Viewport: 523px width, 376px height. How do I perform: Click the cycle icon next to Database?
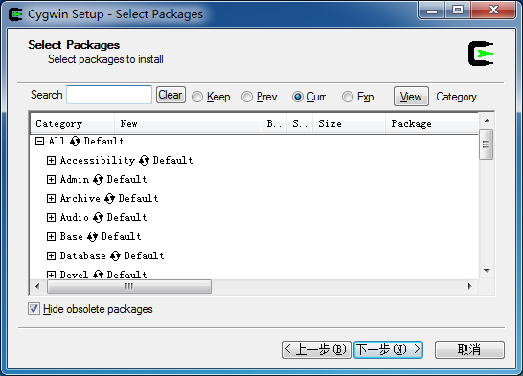(x=115, y=256)
